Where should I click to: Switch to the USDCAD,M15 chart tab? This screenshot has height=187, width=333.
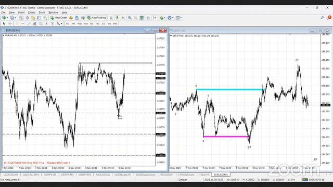pyautogui.click(x=31, y=175)
